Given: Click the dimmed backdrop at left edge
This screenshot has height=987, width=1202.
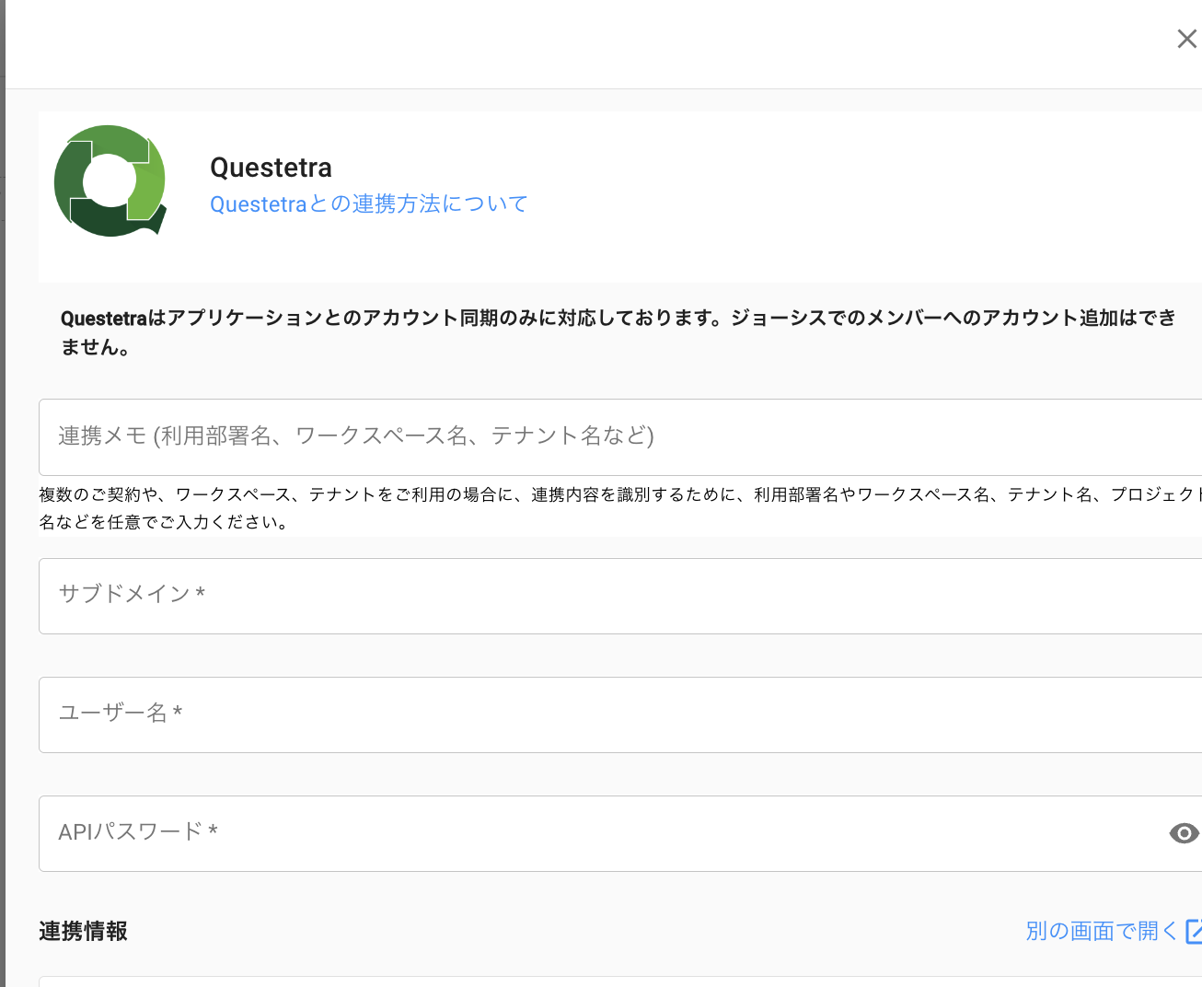Looking at the screenshot, I should 2,552.
